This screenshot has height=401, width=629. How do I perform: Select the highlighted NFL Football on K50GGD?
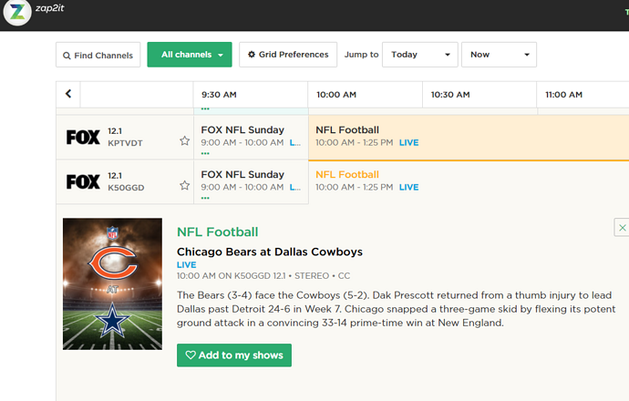347,175
